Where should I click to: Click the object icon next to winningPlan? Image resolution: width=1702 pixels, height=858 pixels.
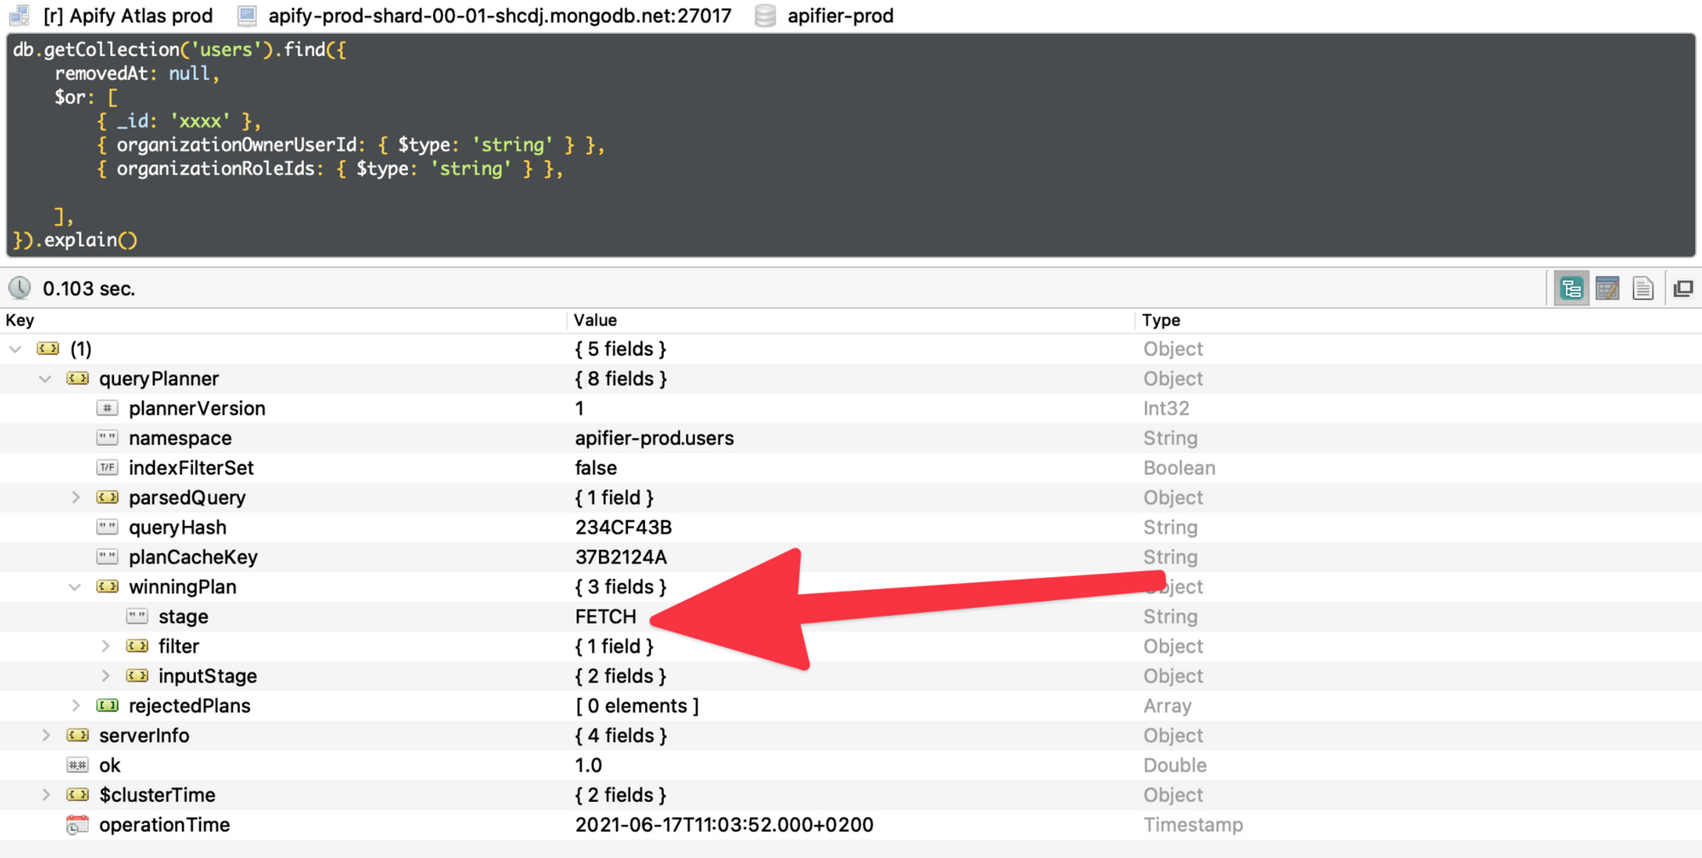107,587
